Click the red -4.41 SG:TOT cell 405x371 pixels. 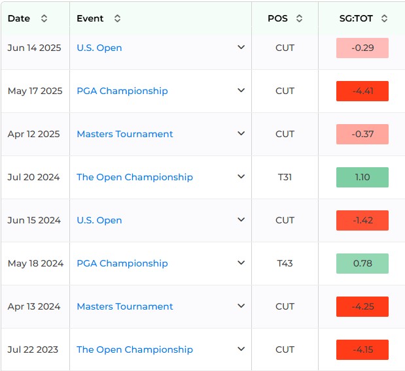pyautogui.click(x=362, y=91)
